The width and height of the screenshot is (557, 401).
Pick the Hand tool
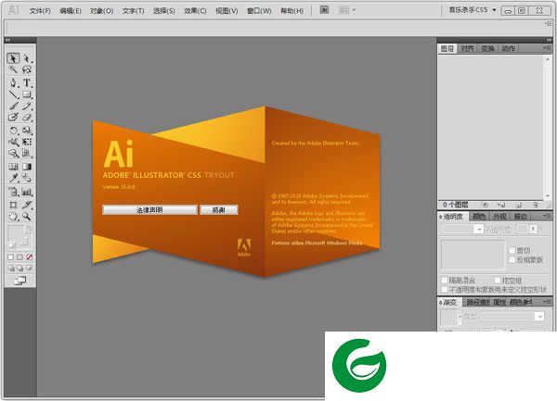click(13, 217)
